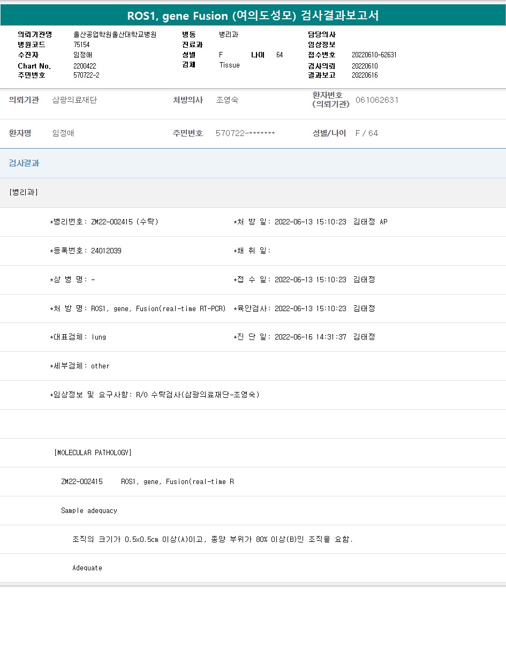Select test request date 20220610

[x=365, y=65]
